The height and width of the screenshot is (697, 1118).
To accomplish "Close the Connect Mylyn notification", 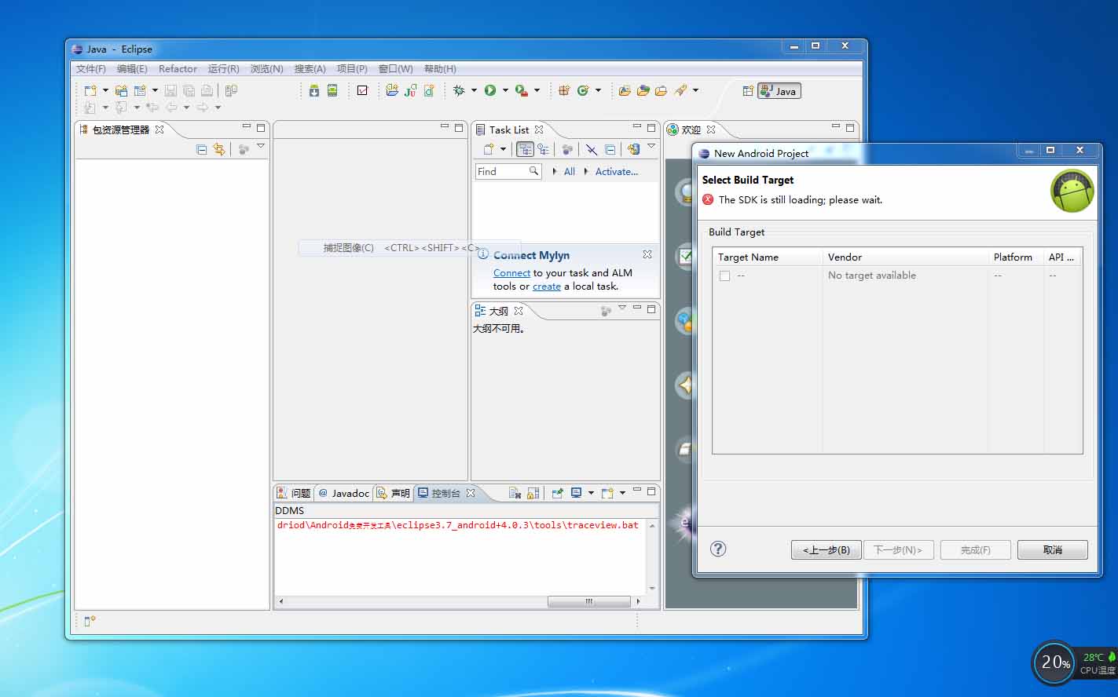I will point(647,254).
